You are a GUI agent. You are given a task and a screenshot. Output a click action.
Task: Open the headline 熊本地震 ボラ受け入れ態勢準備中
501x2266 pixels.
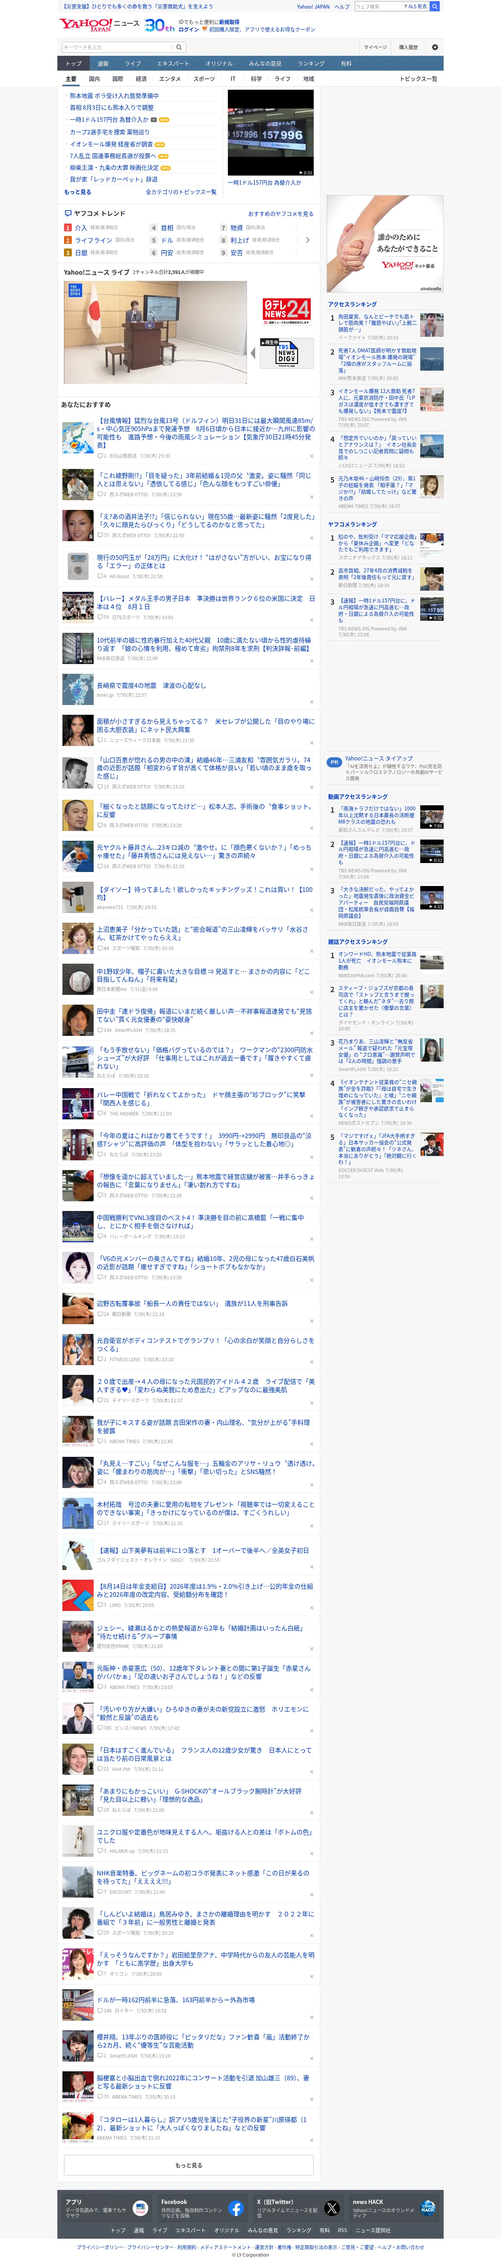pos(114,96)
